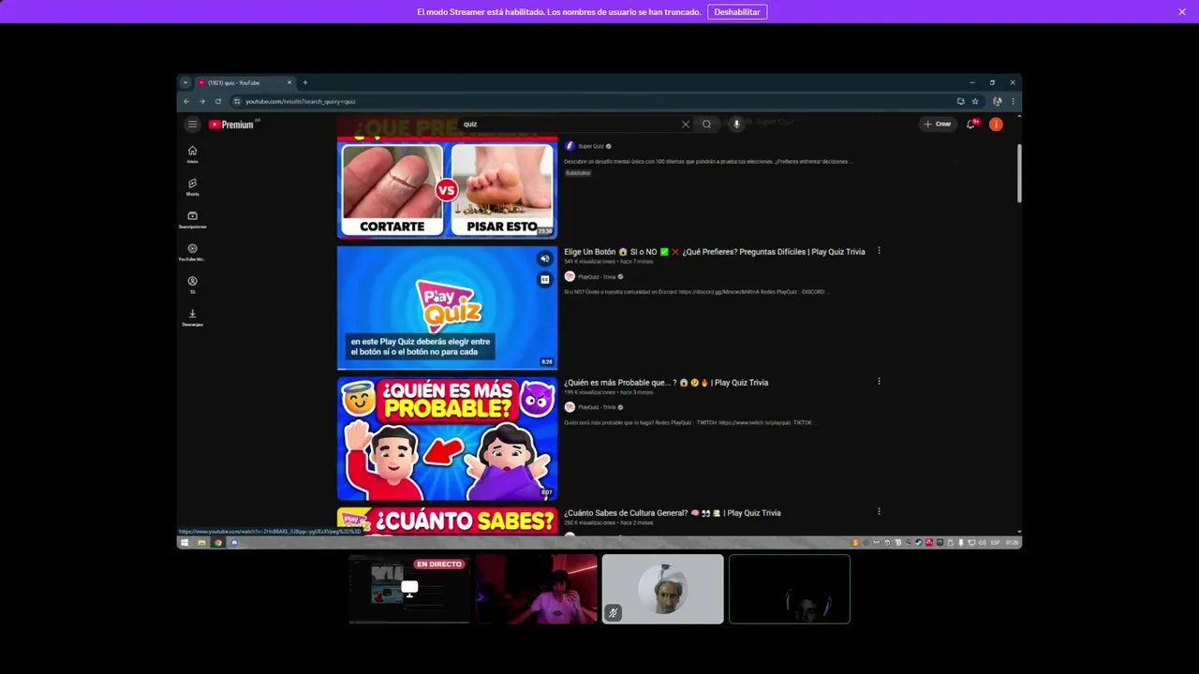Image resolution: width=1199 pixels, height=674 pixels.
Task: Select the EN DIRECTO screen share tile
Action: click(409, 589)
